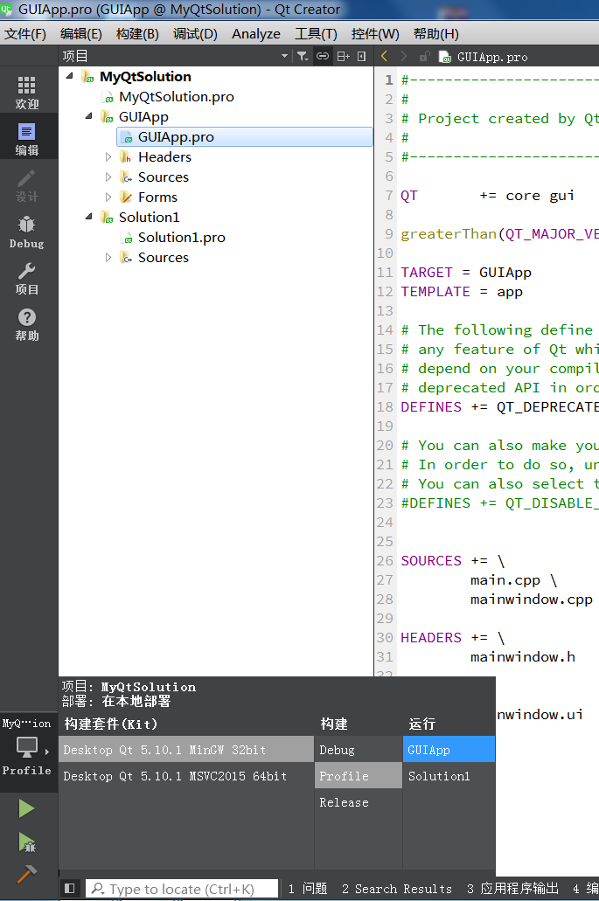Viewport: 599px width, 901px height.
Task: Select Solution1.pro in the tree
Action: 181,238
